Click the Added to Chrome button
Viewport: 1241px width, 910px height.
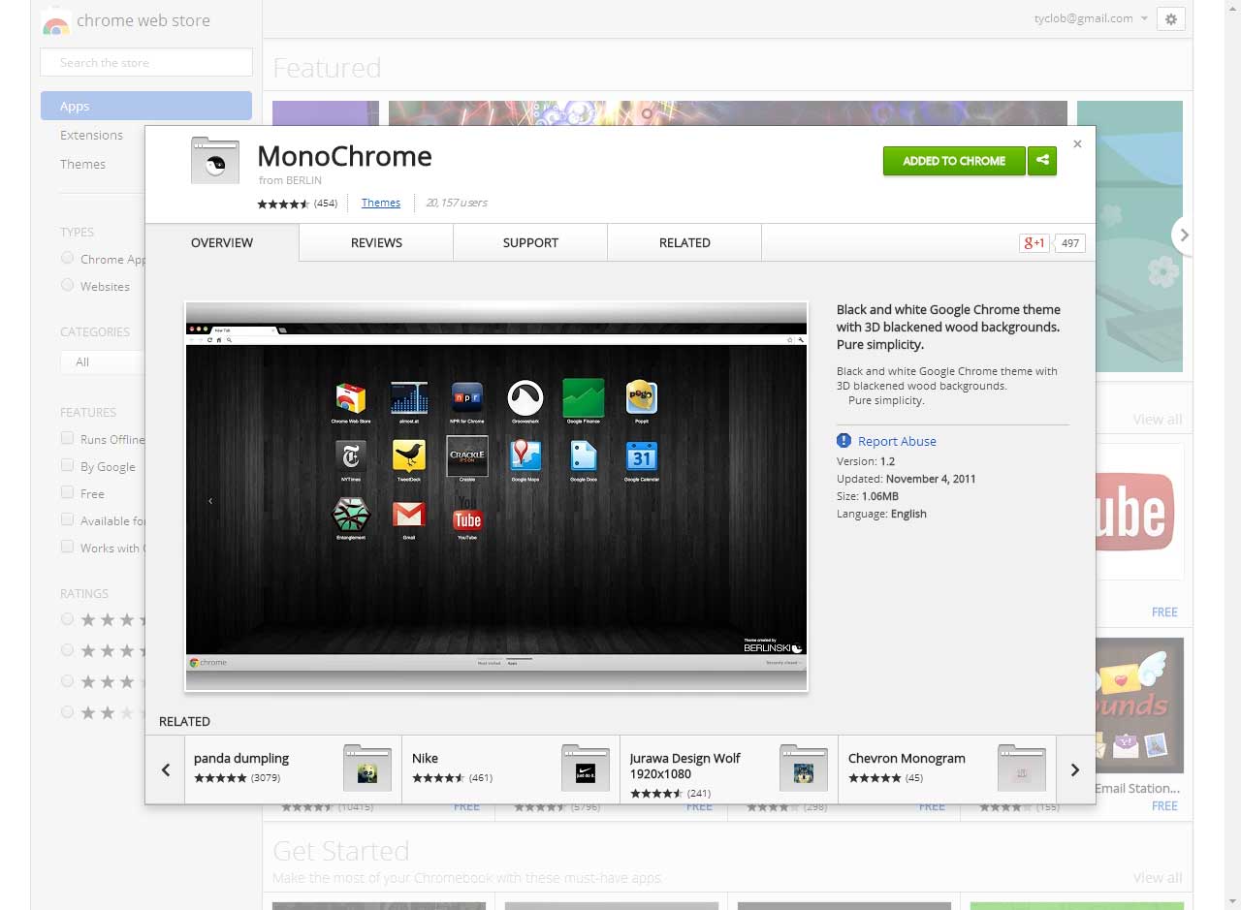953,161
